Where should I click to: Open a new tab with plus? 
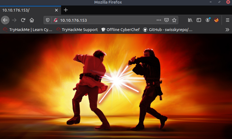[x=66, y=10]
